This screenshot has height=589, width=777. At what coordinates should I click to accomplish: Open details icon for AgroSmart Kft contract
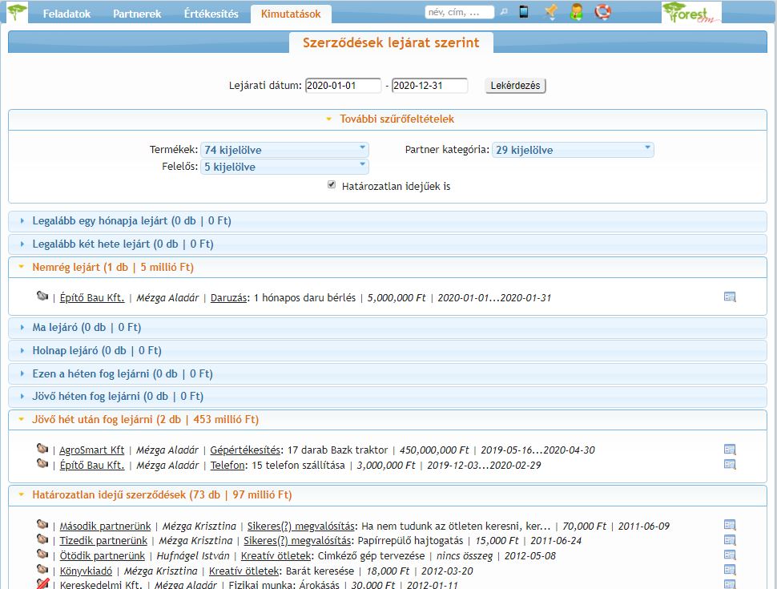(729, 450)
